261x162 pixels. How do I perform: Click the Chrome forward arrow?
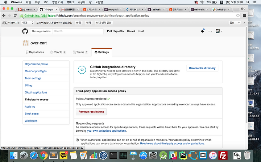[9, 16]
